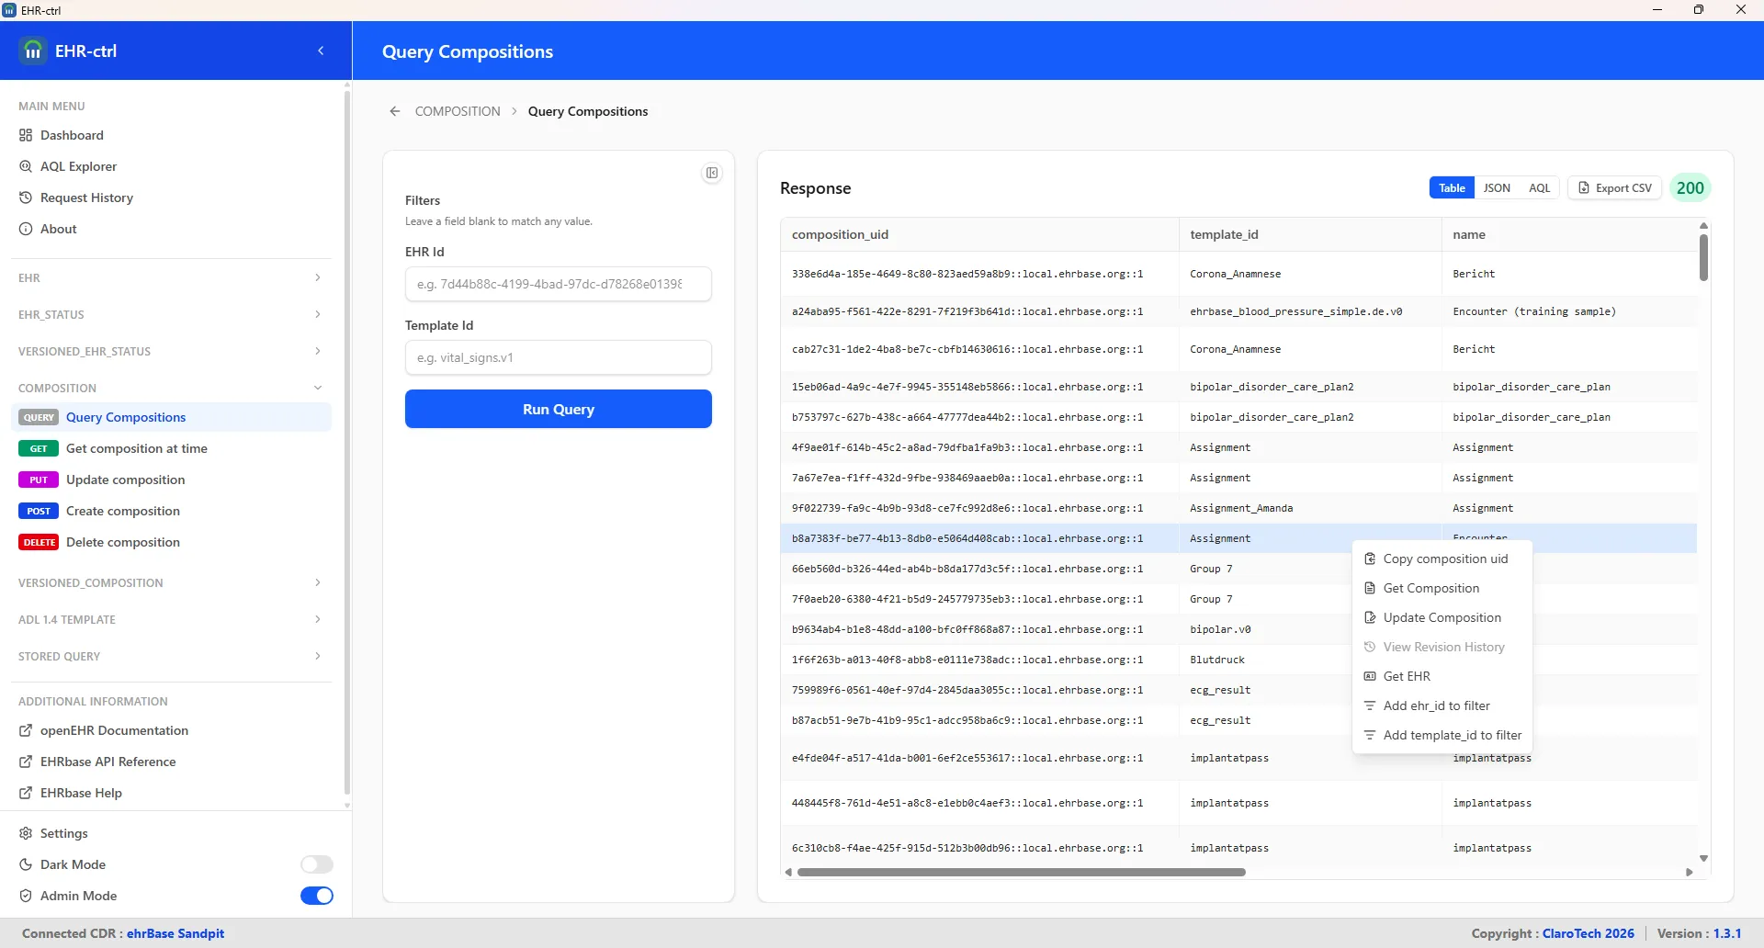Click the Template Id input field

[x=559, y=357]
